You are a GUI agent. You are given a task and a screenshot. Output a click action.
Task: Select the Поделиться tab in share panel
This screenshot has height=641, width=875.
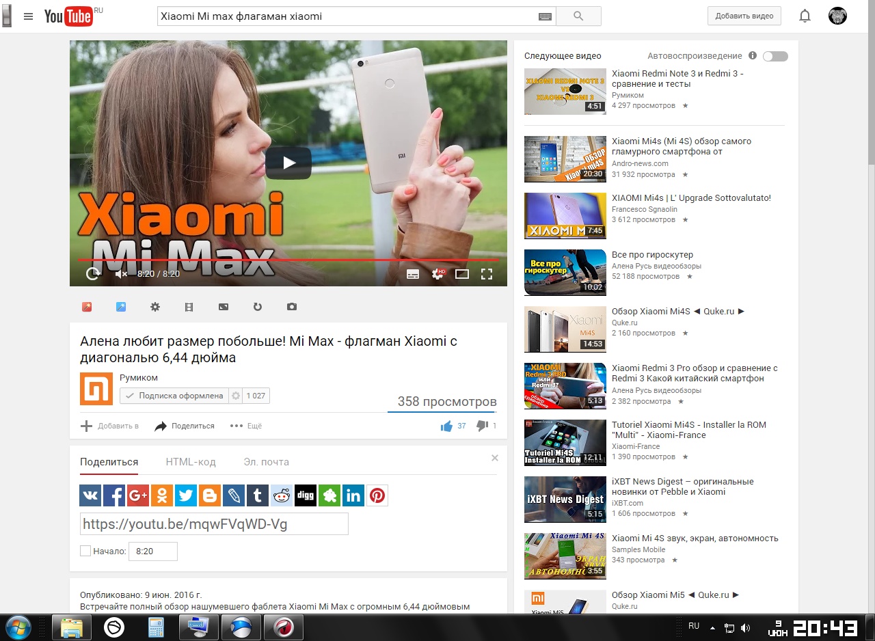(x=109, y=462)
